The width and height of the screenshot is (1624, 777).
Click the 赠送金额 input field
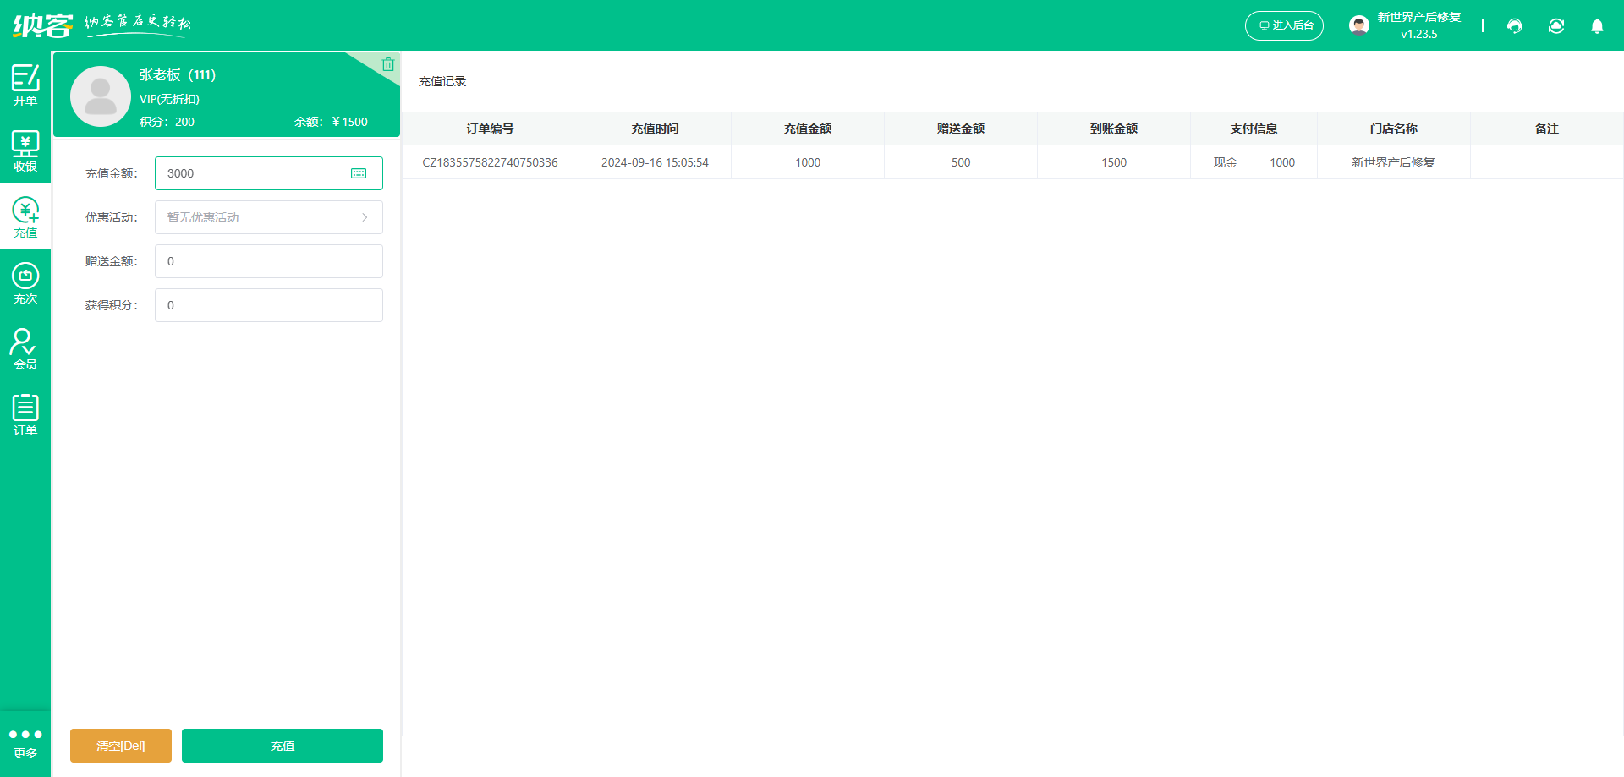269,261
